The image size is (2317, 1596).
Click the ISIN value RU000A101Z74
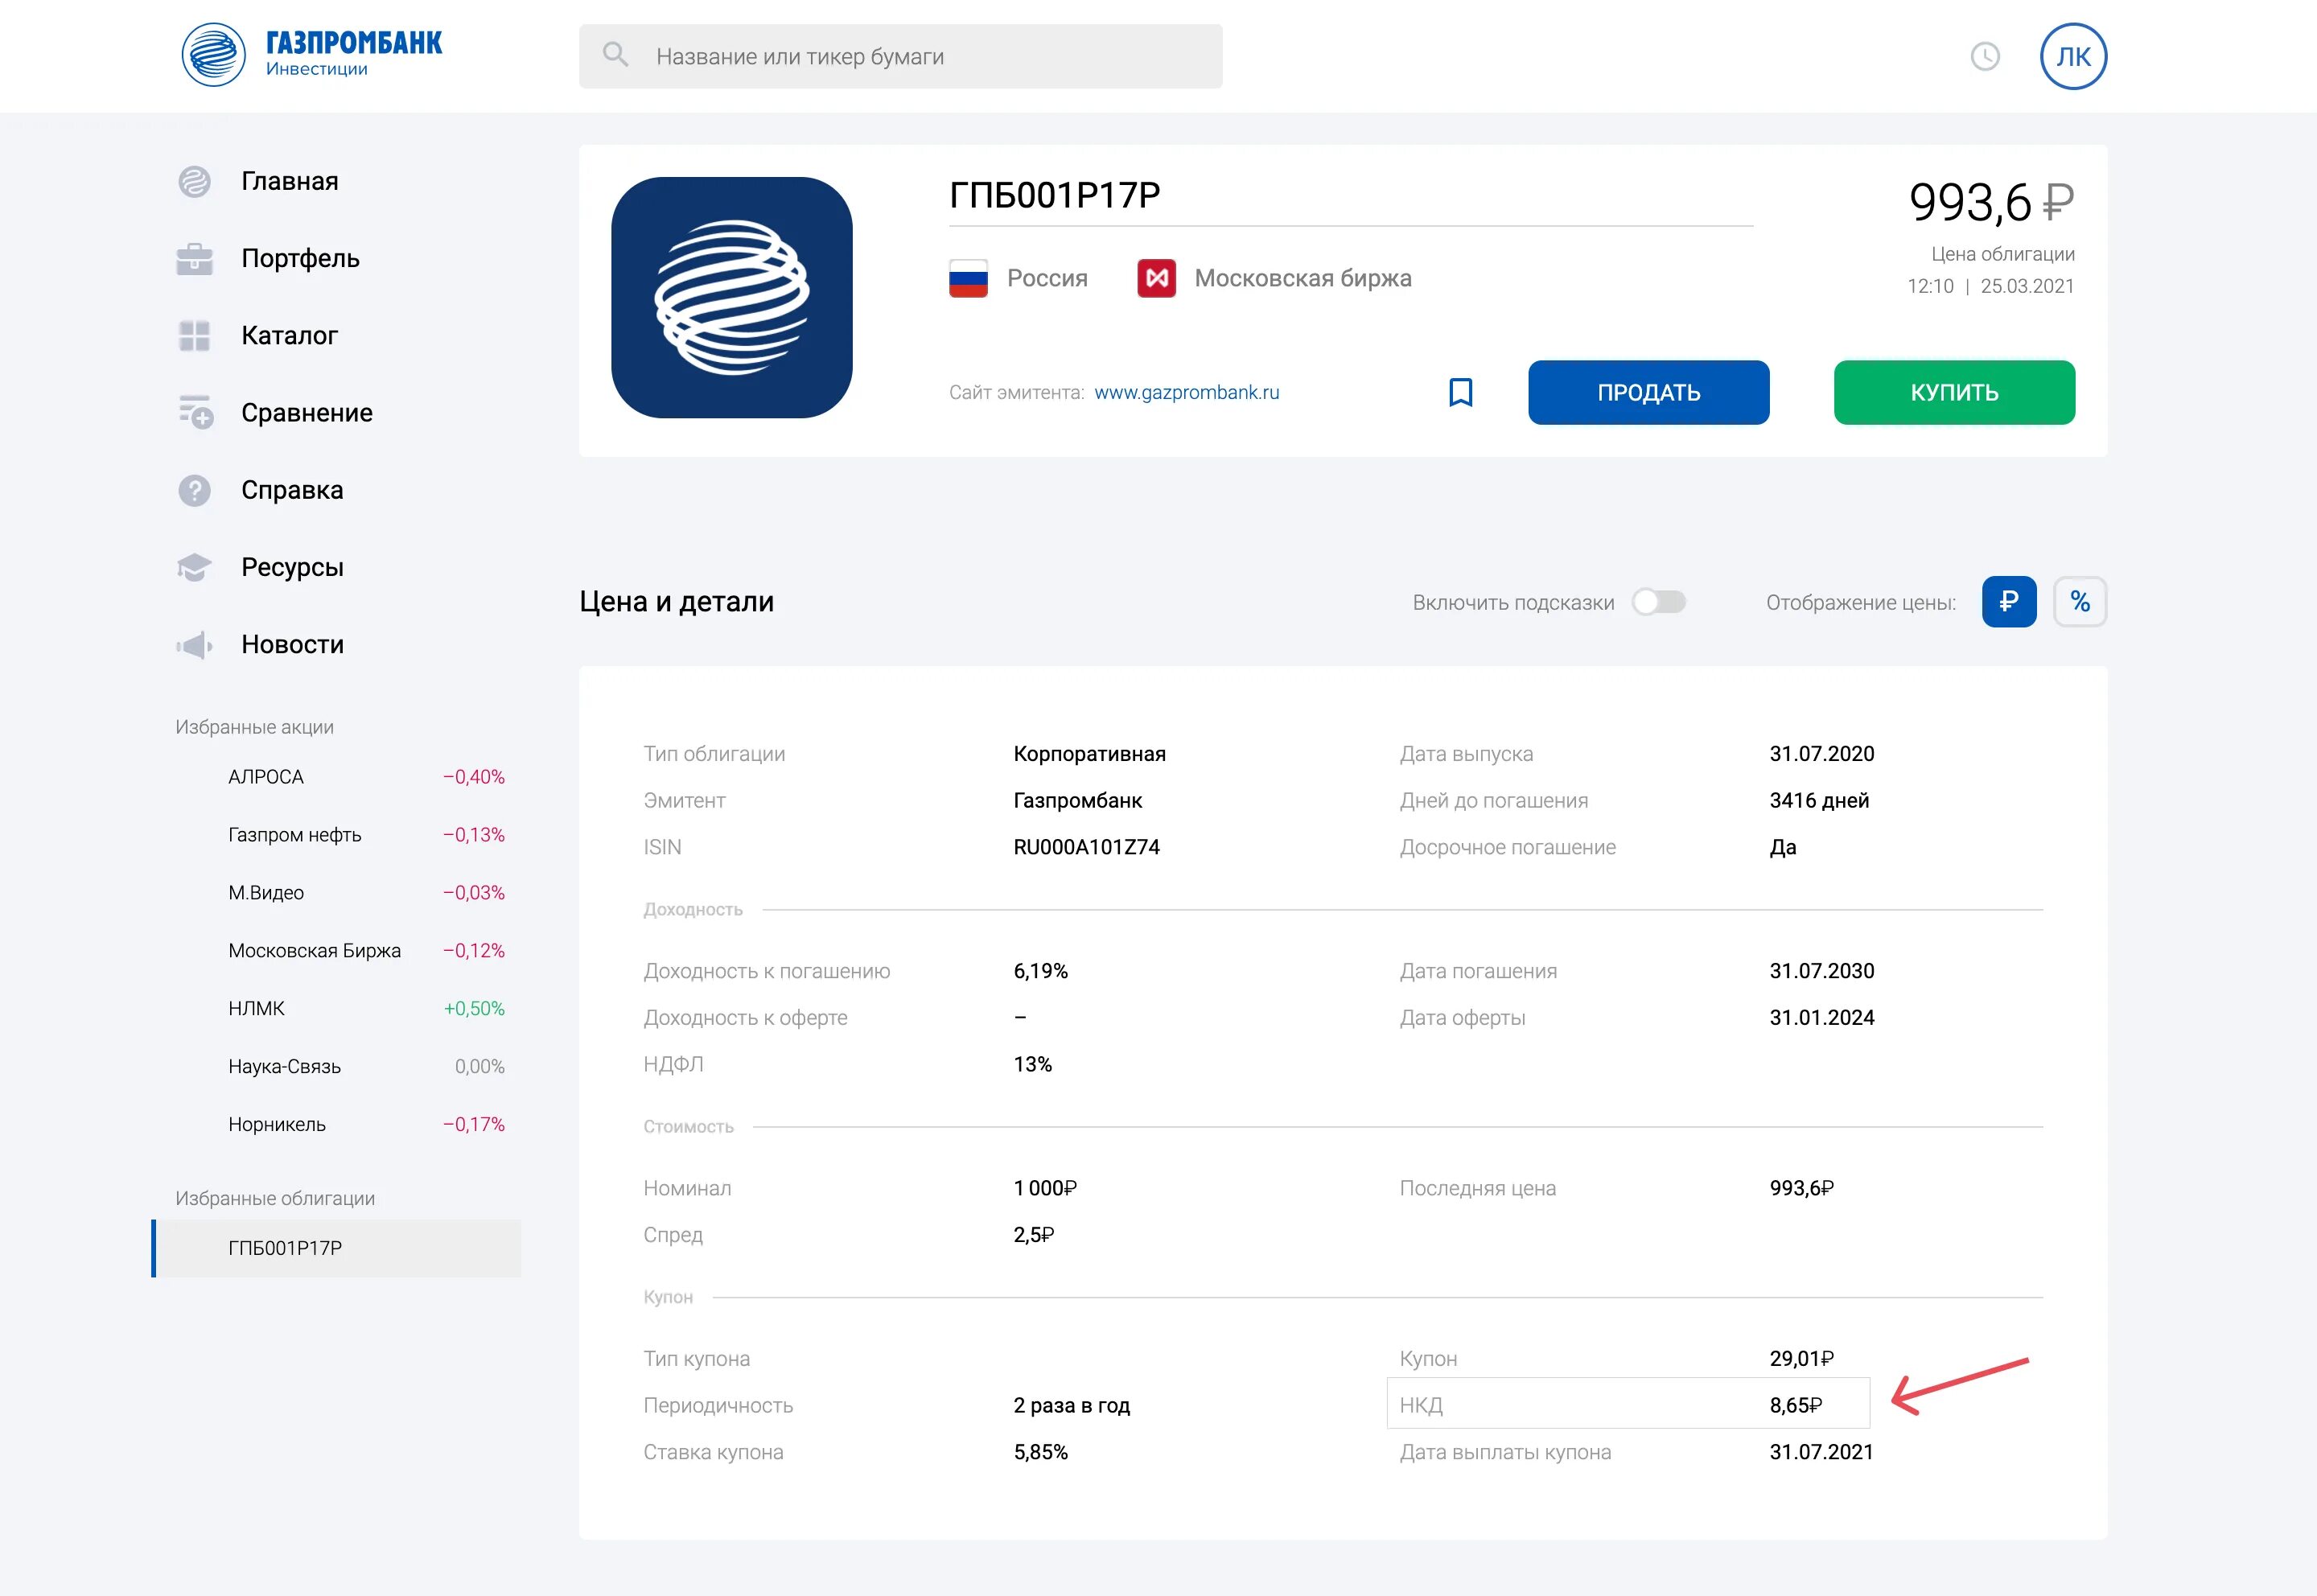[1086, 847]
